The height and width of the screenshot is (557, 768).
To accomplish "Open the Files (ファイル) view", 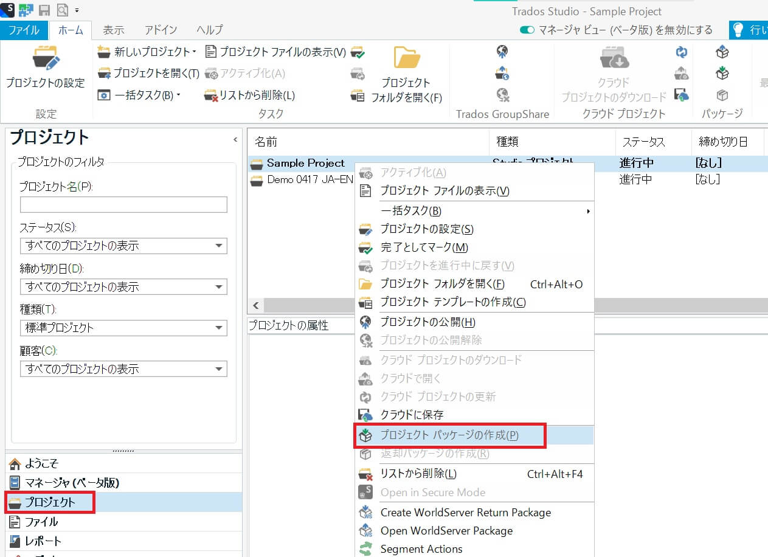I will 41,522.
